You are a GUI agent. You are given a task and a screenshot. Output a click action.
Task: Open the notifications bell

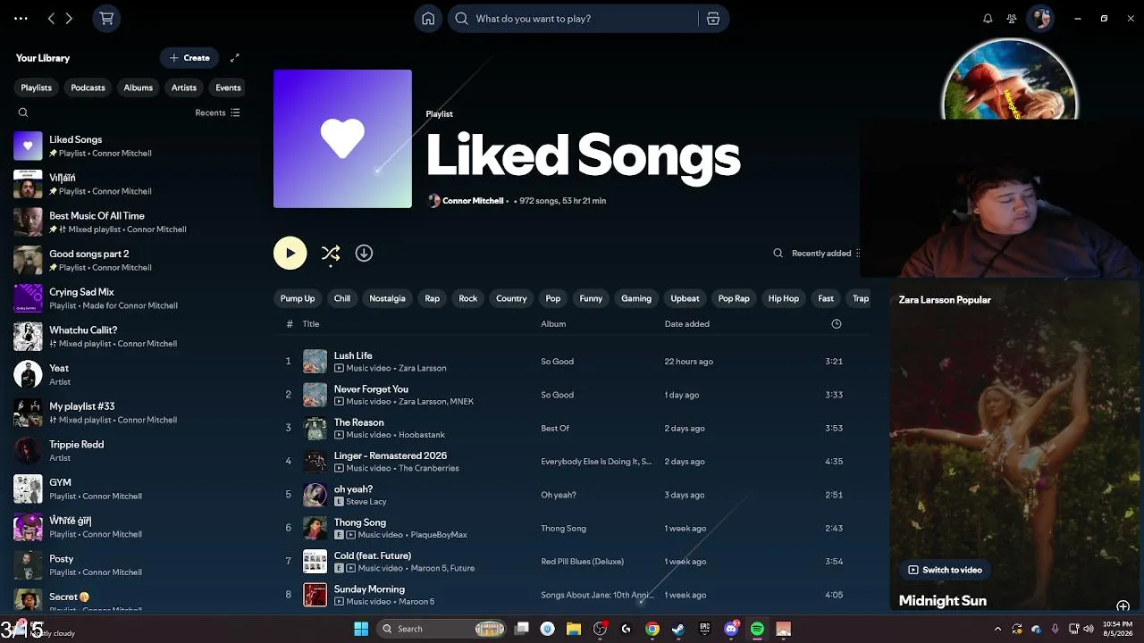[x=988, y=19]
